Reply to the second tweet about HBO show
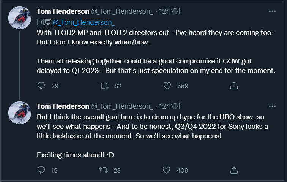Image resolution: width=287 pixels, height=182 pixels. click(42, 170)
